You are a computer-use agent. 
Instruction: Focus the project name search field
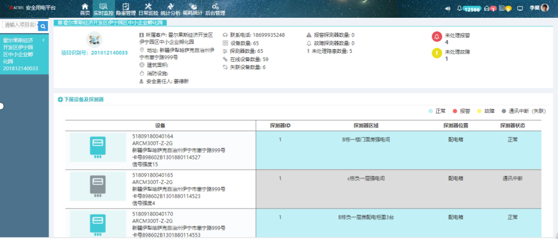coord(20,25)
